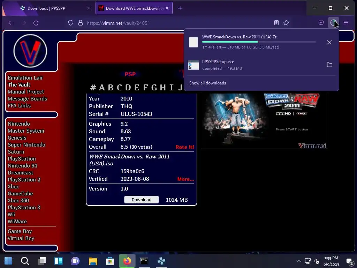
Task: Open the Emulation Lair menu link
Action: click(x=25, y=78)
